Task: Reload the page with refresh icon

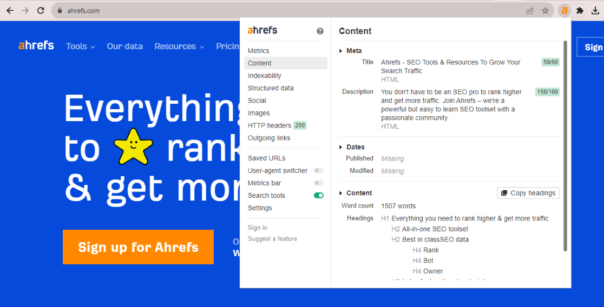Action: point(41,11)
